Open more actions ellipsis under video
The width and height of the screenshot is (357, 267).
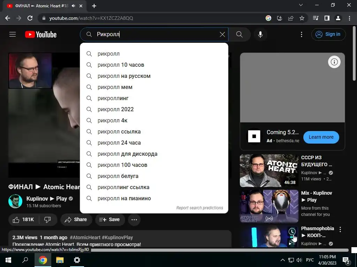[x=134, y=220]
